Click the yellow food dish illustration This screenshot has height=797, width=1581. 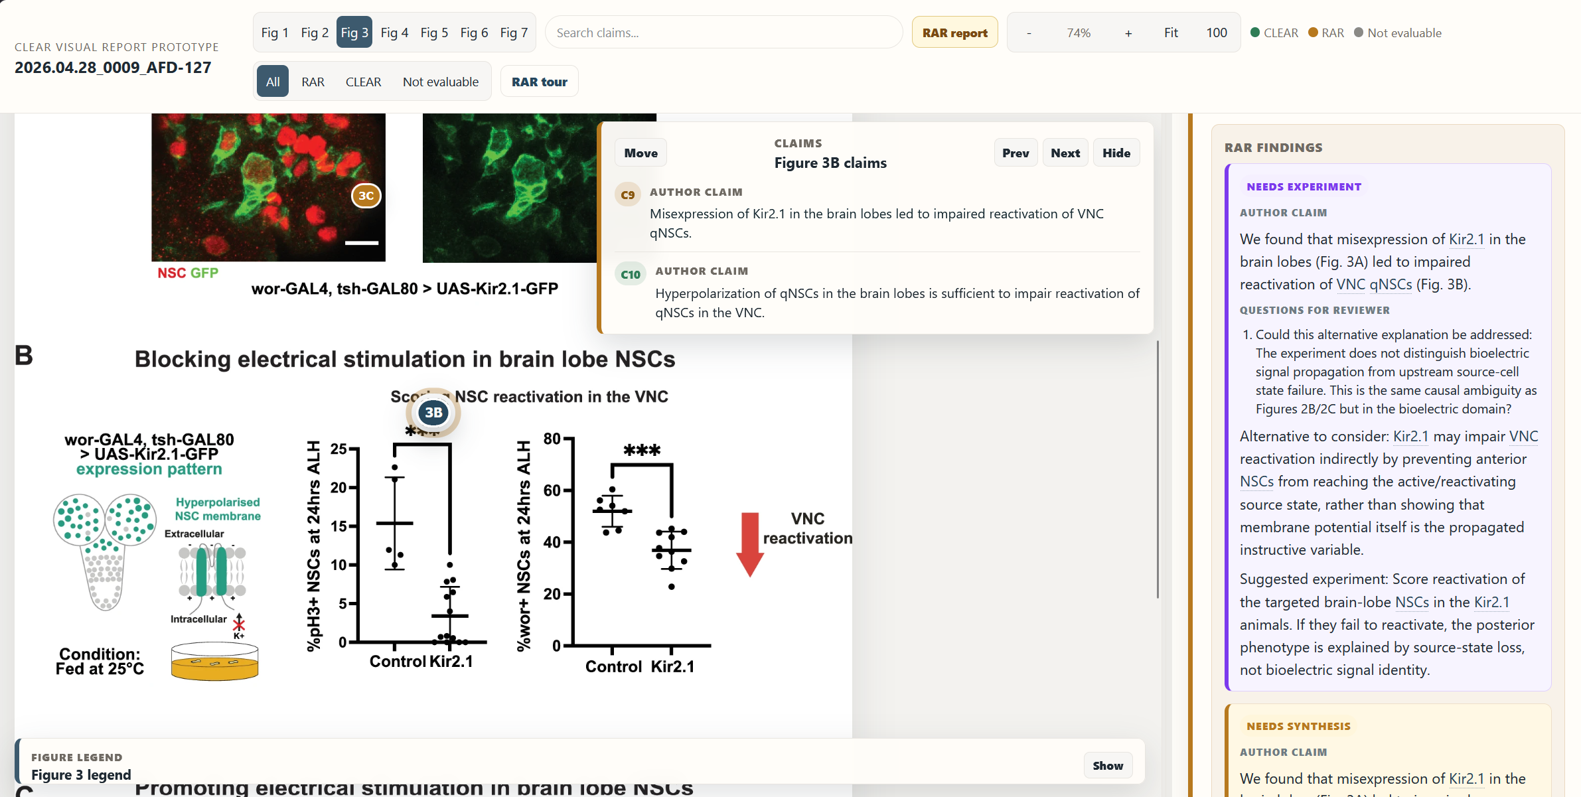[214, 661]
